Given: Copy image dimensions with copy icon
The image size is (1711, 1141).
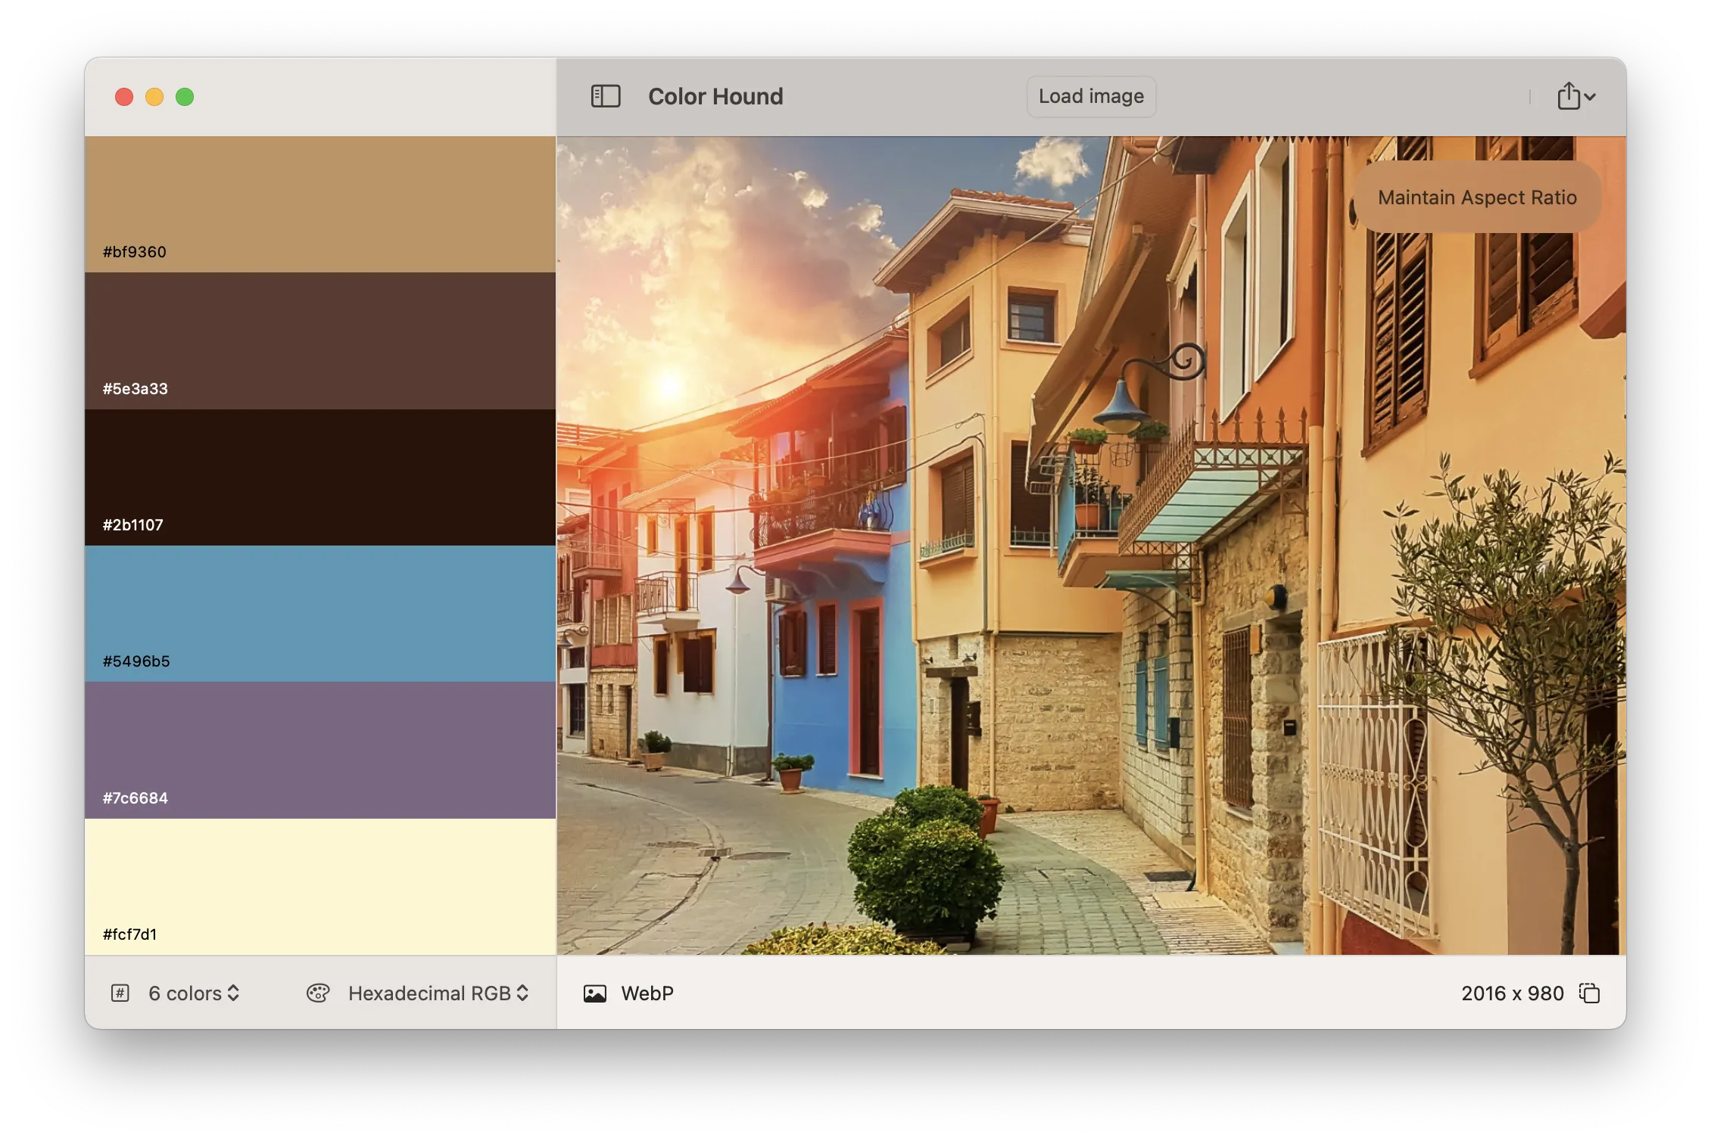Looking at the screenshot, I should (x=1589, y=993).
